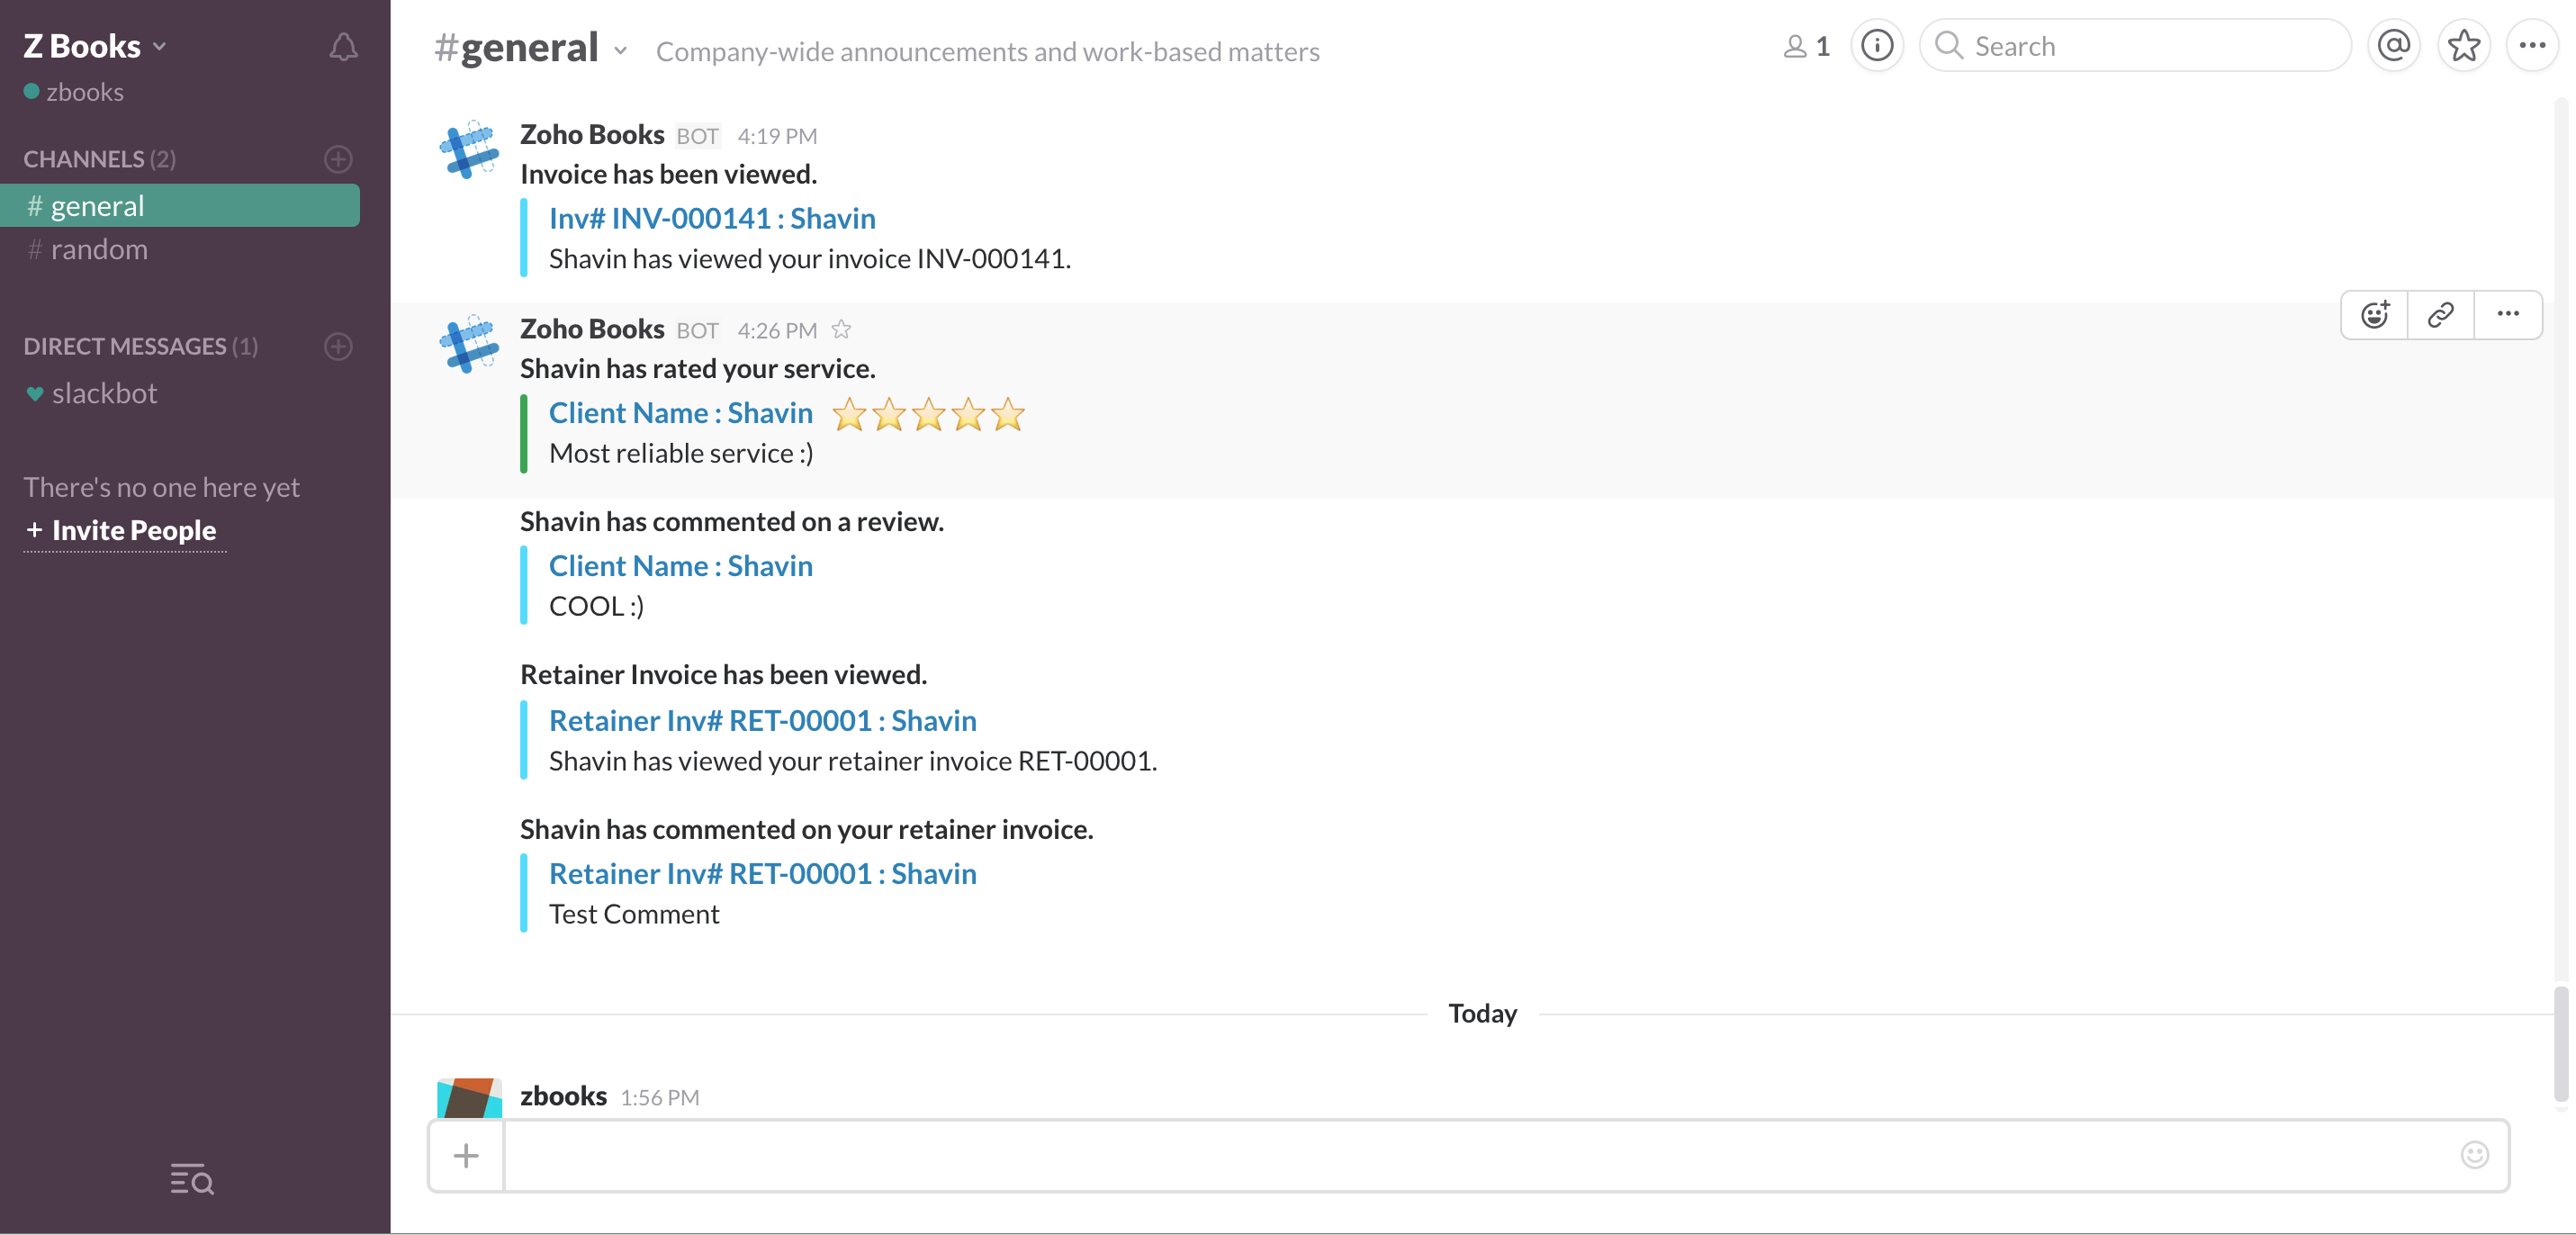2576x1235 pixels.
Task: Click Invite People in sidebar
Action: 118,530
